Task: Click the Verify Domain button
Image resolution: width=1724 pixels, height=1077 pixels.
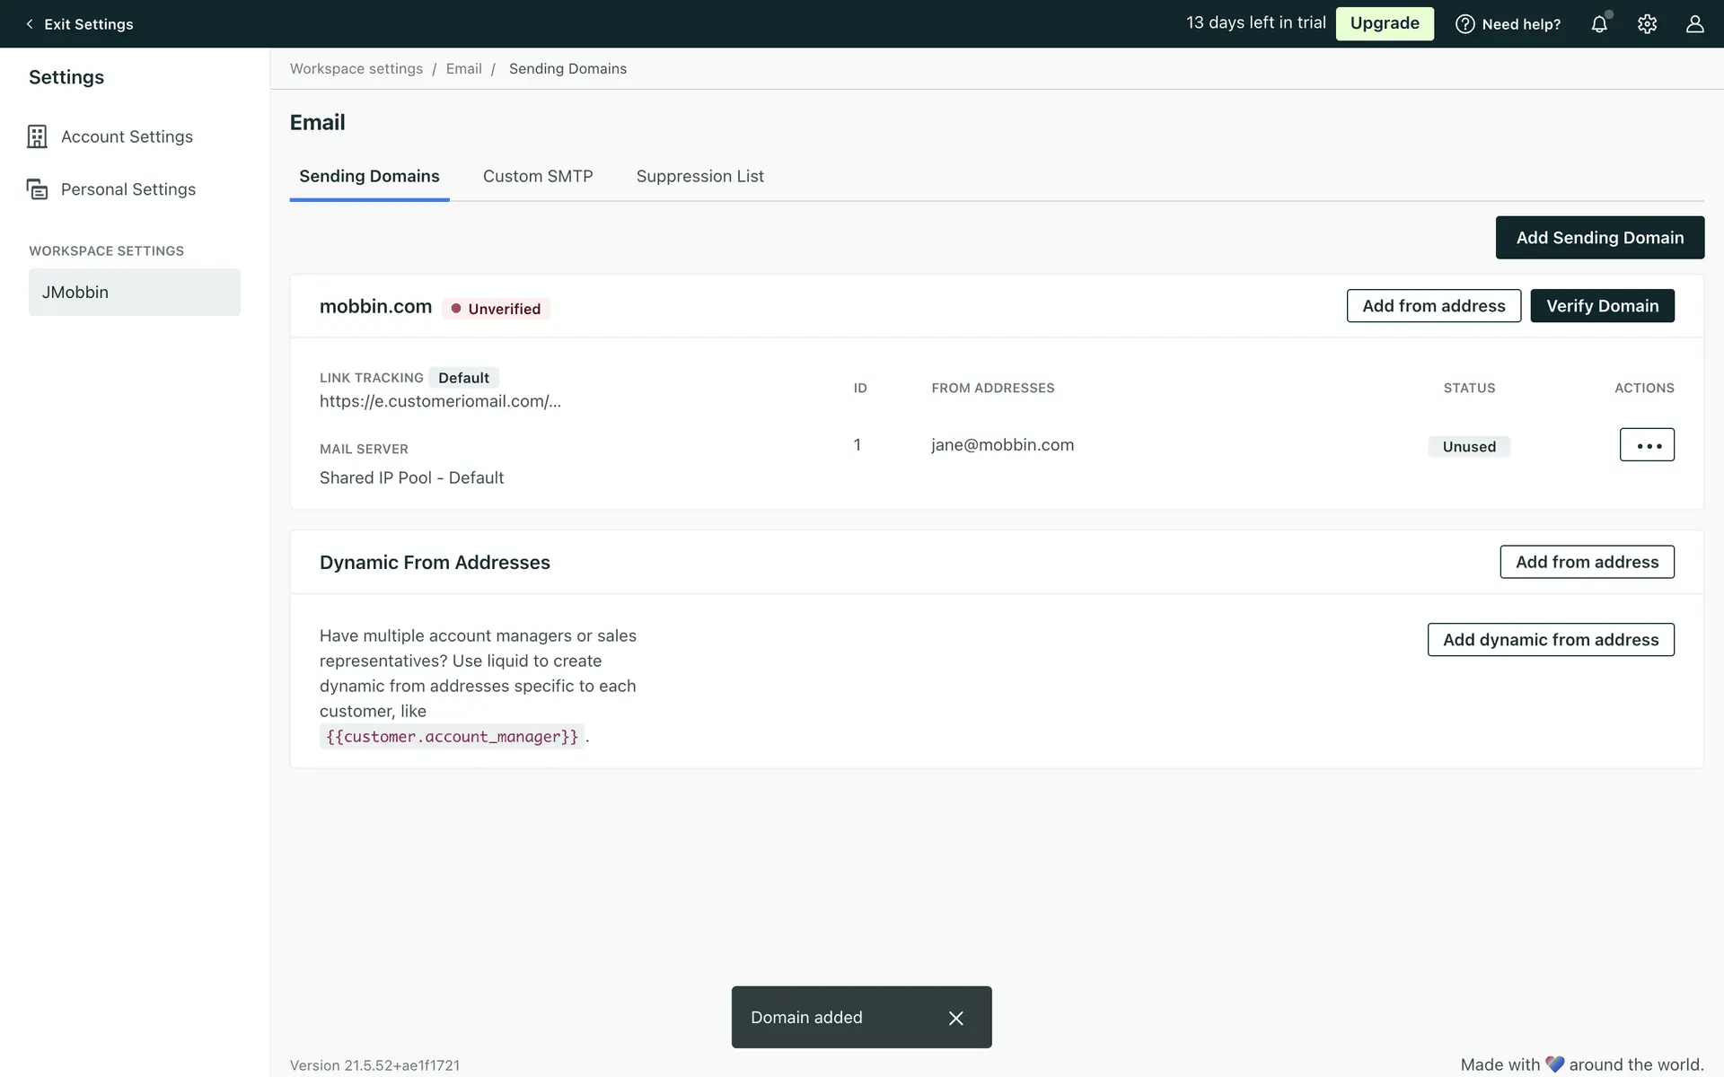Action: (x=1602, y=306)
